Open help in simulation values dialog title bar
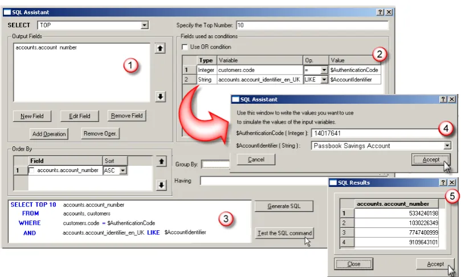The image size is (461, 277). [x=443, y=99]
